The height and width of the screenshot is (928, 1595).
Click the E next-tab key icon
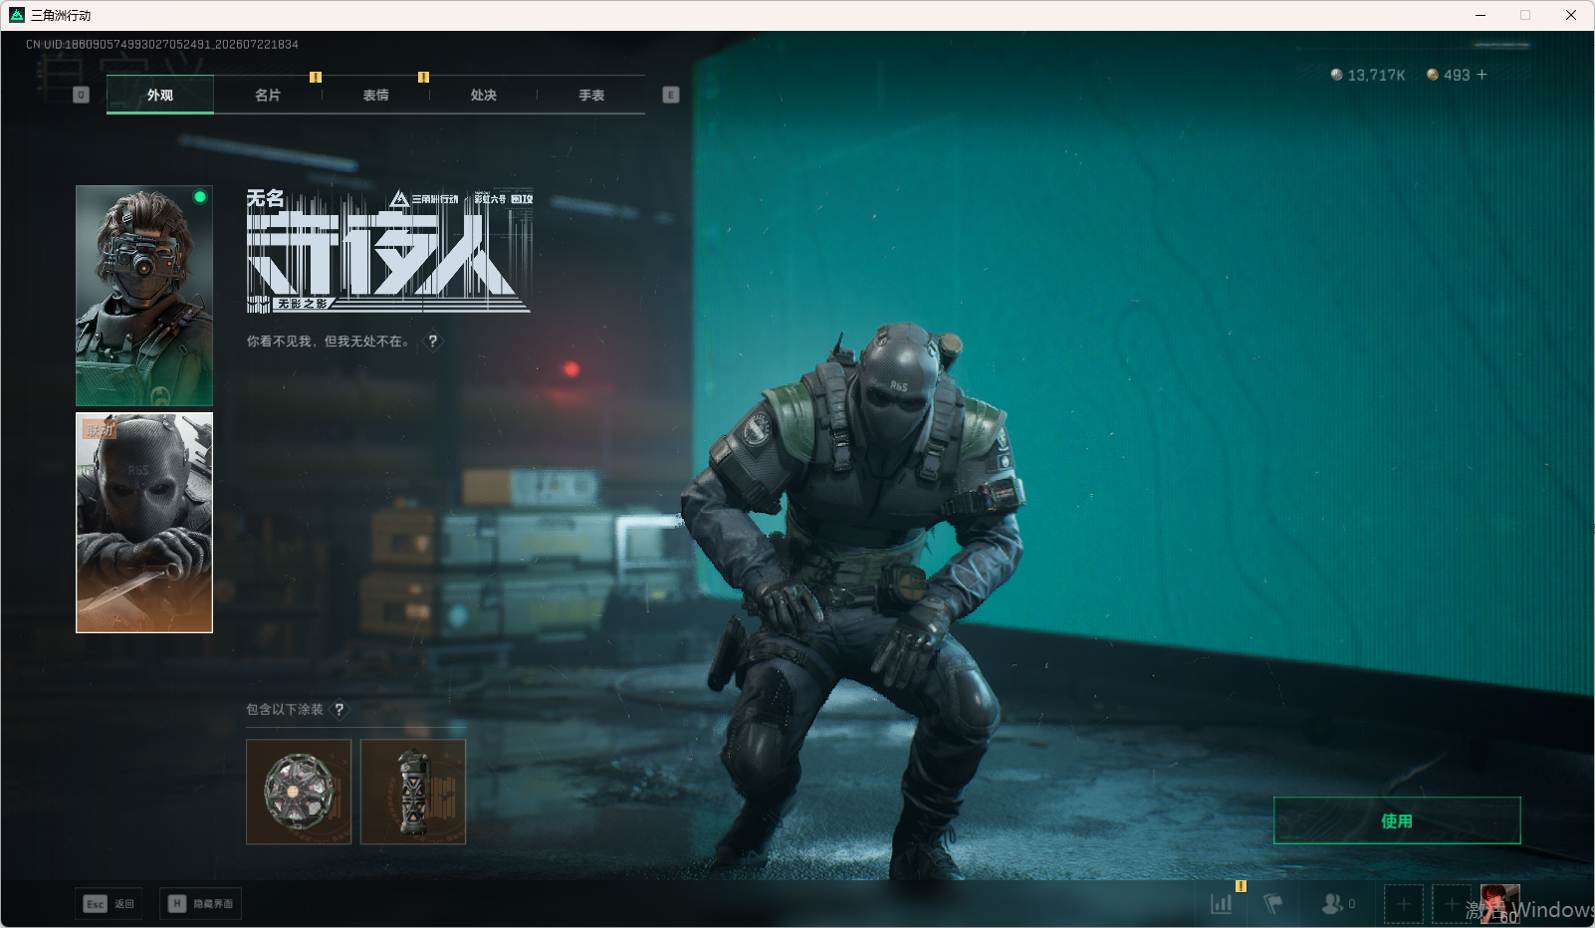click(x=671, y=95)
